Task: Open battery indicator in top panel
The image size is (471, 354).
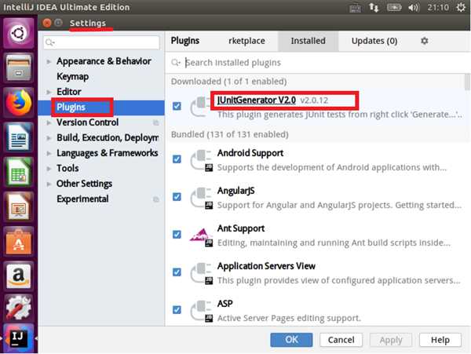Action: click(394, 7)
